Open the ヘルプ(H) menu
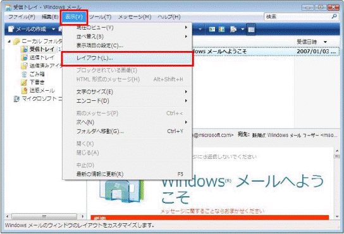This screenshot has height=234, width=344. tap(169, 17)
